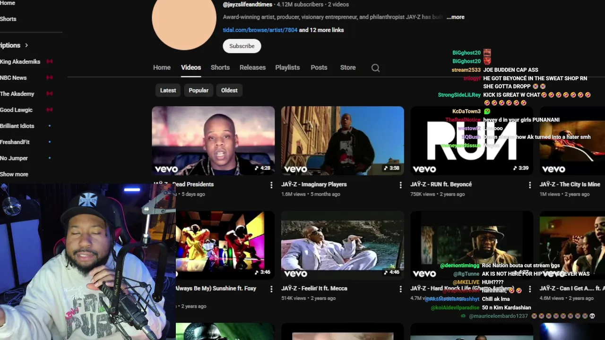This screenshot has height=340, width=605.
Task: Expand channel description with ...more
Action: [x=456, y=17]
